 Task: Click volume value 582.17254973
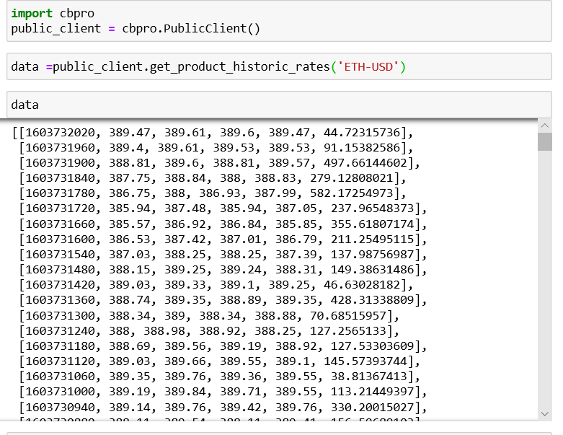[352, 193]
